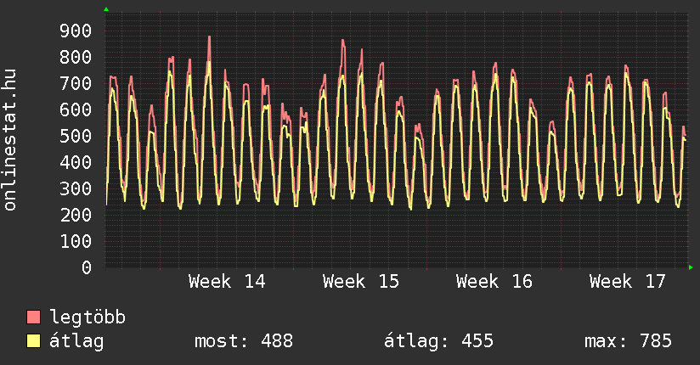
Task: Click the green arrow atop the y-axis
Action: (x=106, y=9)
